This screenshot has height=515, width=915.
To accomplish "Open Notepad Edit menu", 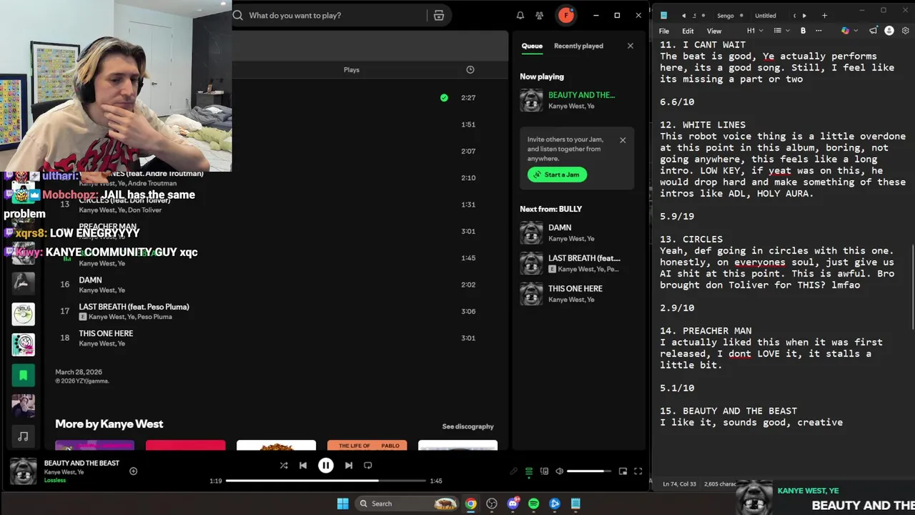I will [688, 31].
